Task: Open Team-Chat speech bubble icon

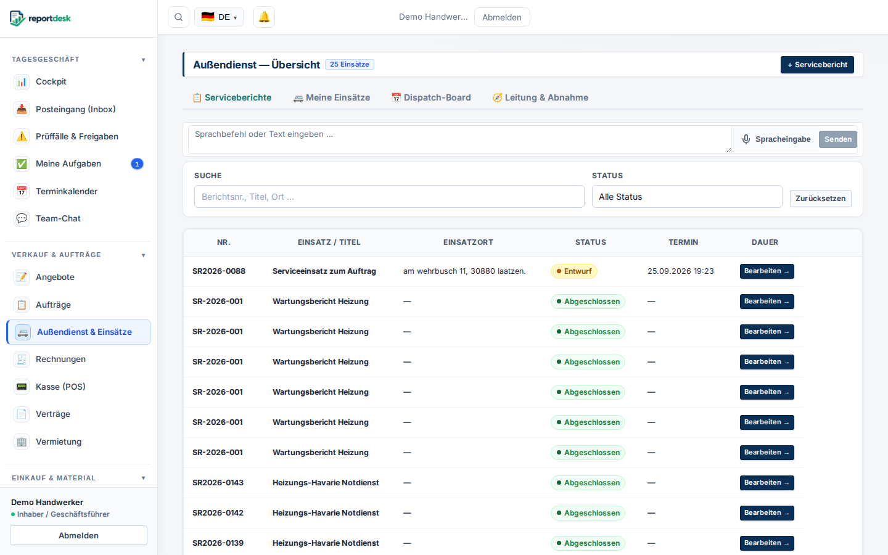Action: pos(22,218)
